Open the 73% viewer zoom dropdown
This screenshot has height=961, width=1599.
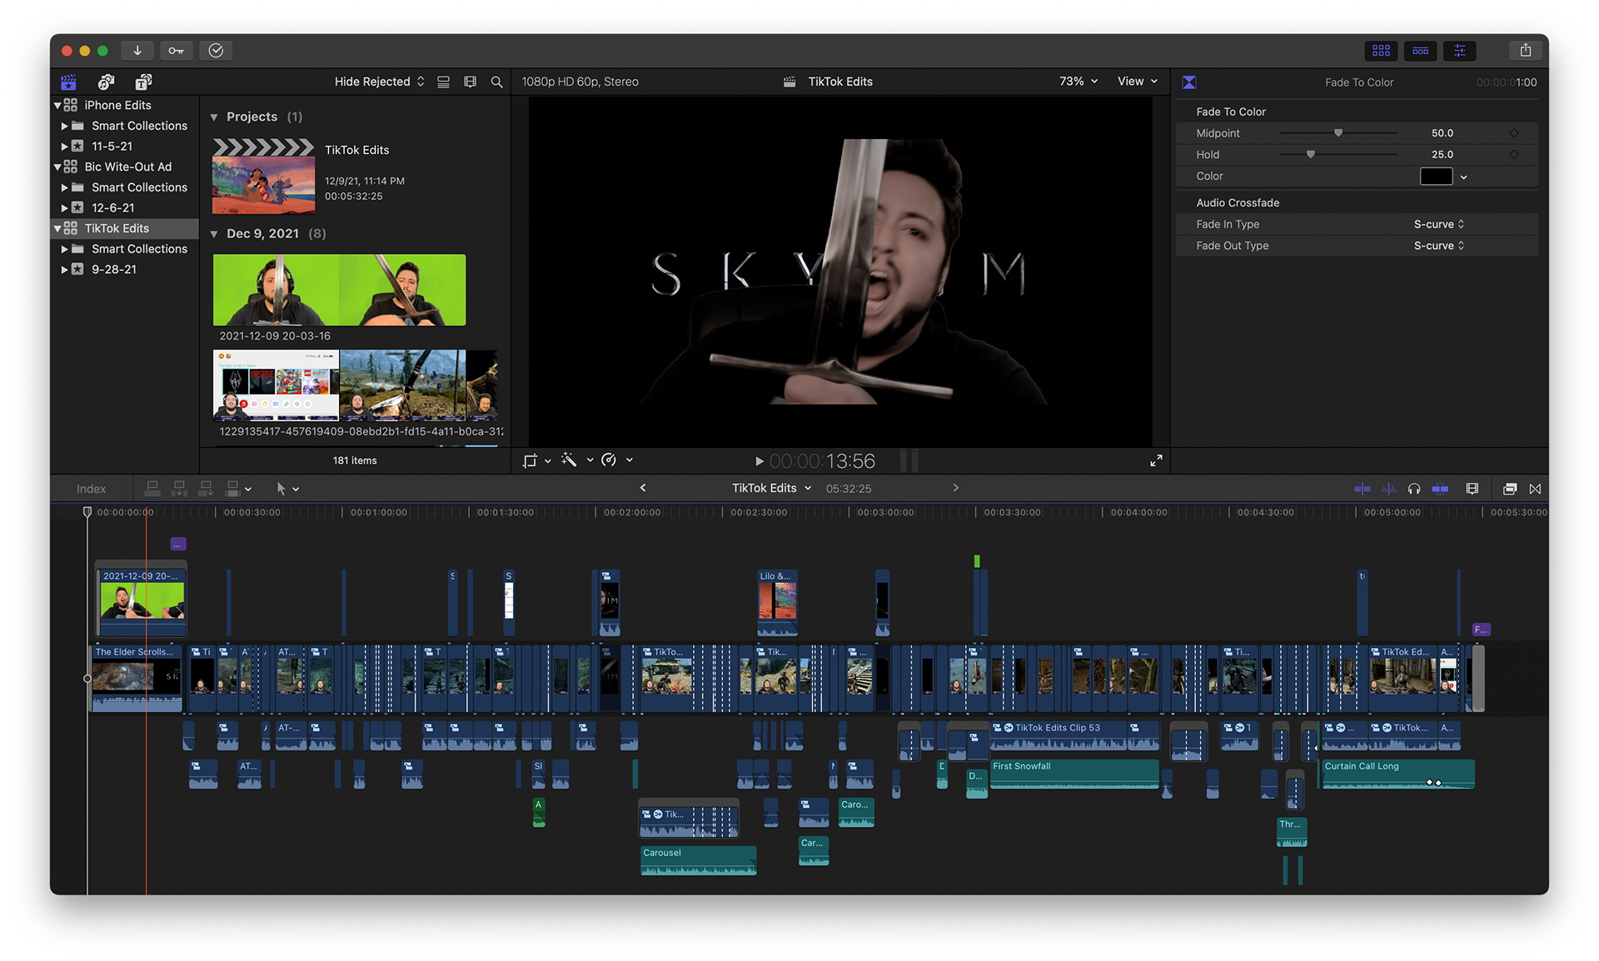1075,82
